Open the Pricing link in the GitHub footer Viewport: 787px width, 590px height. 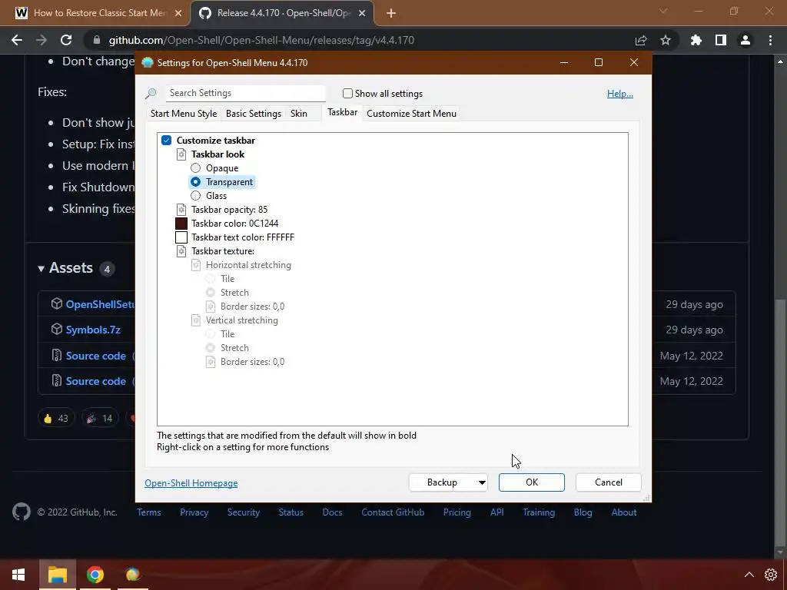(x=457, y=512)
